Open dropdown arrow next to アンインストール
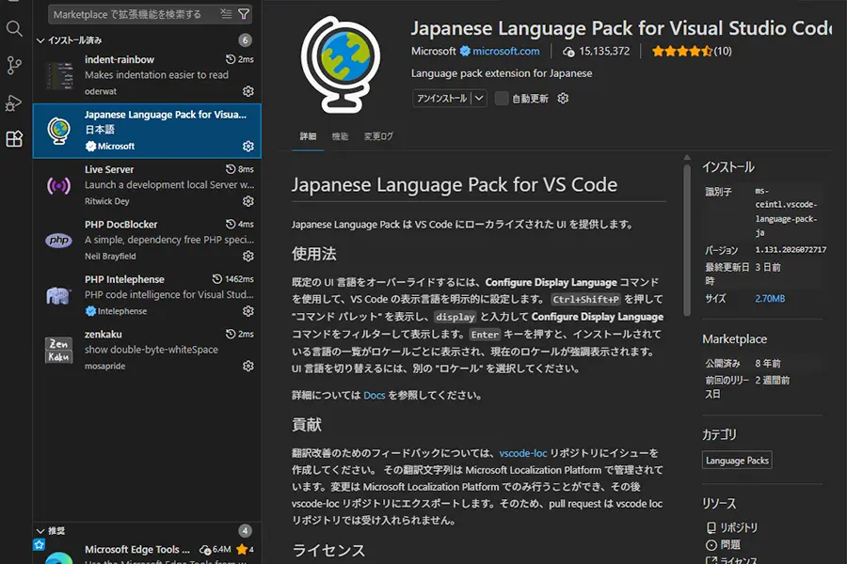Image resolution: width=847 pixels, height=564 pixels. click(x=479, y=98)
